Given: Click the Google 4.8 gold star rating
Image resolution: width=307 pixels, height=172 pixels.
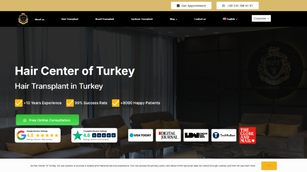Looking at the screenshot, I should pyautogui.click(x=47, y=135).
